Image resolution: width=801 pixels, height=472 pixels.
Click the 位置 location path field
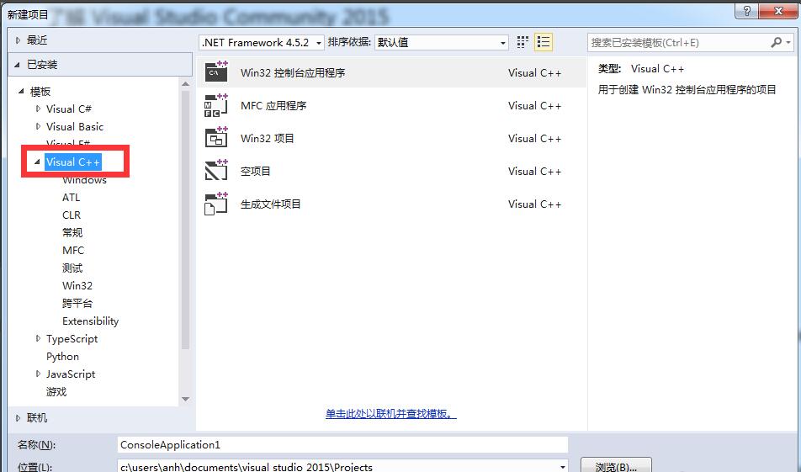[337, 466]
